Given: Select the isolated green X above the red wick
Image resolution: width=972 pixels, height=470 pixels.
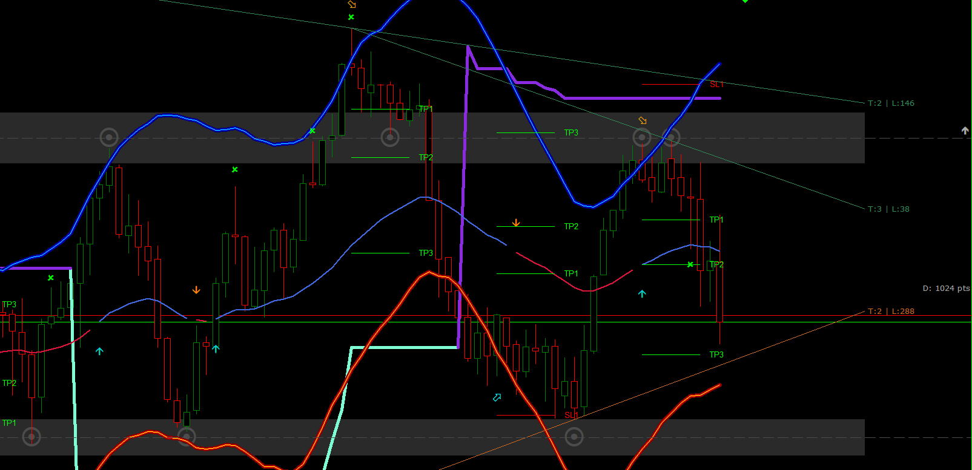Looking at the screenshot, I should click(235, 169).
